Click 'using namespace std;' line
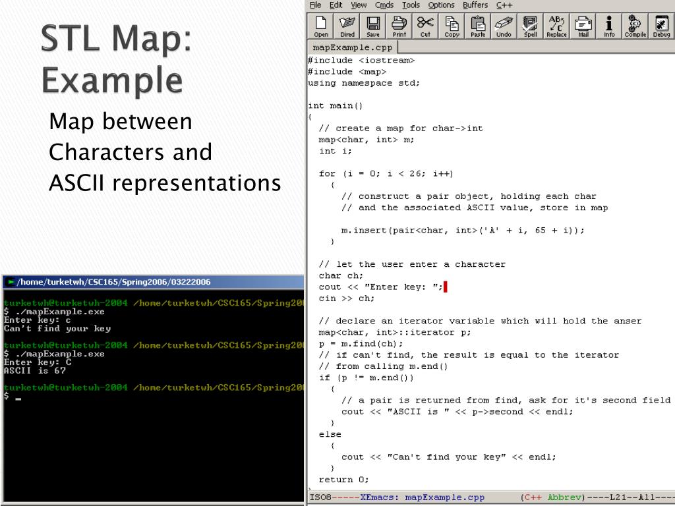 pos(364,82)
